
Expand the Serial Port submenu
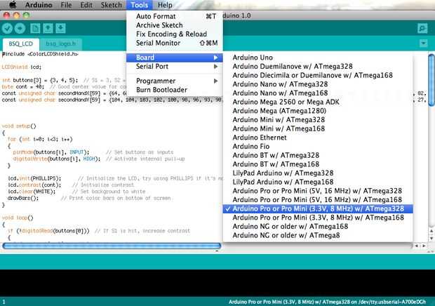(x=175, y=66)
